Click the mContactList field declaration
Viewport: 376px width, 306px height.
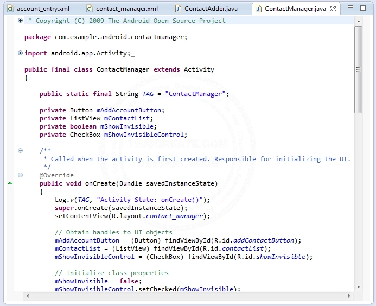point(127,118)
